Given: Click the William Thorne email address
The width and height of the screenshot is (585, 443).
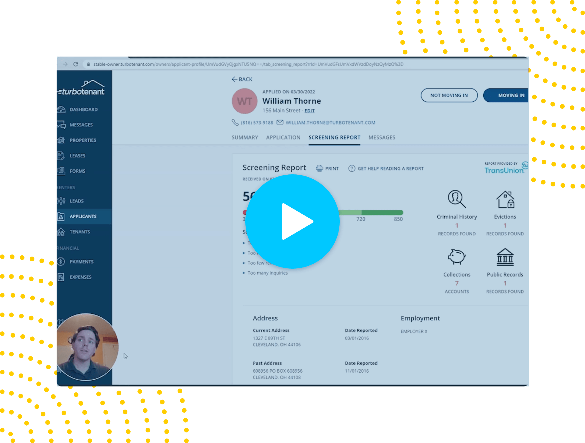Looking at the screenshot, I should [330, 123].
